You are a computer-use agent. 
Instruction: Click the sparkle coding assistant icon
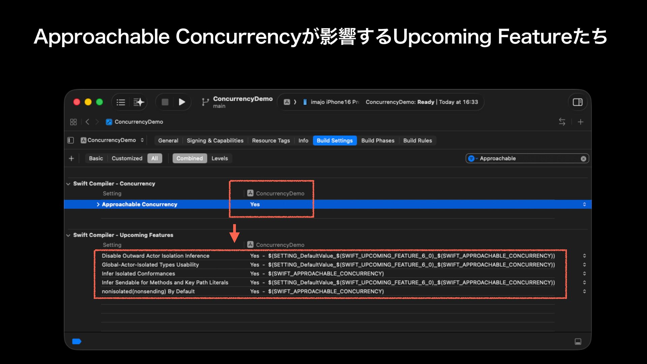tap(138, 102)
